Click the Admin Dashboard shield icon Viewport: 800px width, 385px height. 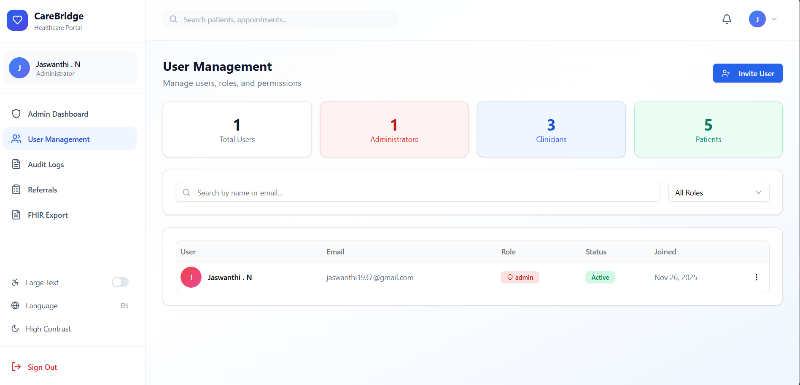[16, 114]
